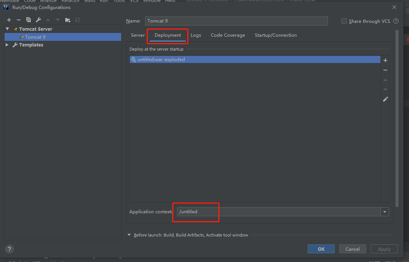The height and width of the screenshot is (262, 409).
Task: Move artifact down in deploy list
Action: (385, 89)
